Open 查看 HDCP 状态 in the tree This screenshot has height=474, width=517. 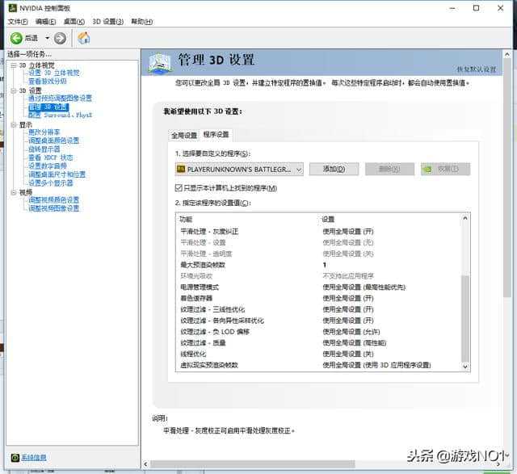[50, 157]
